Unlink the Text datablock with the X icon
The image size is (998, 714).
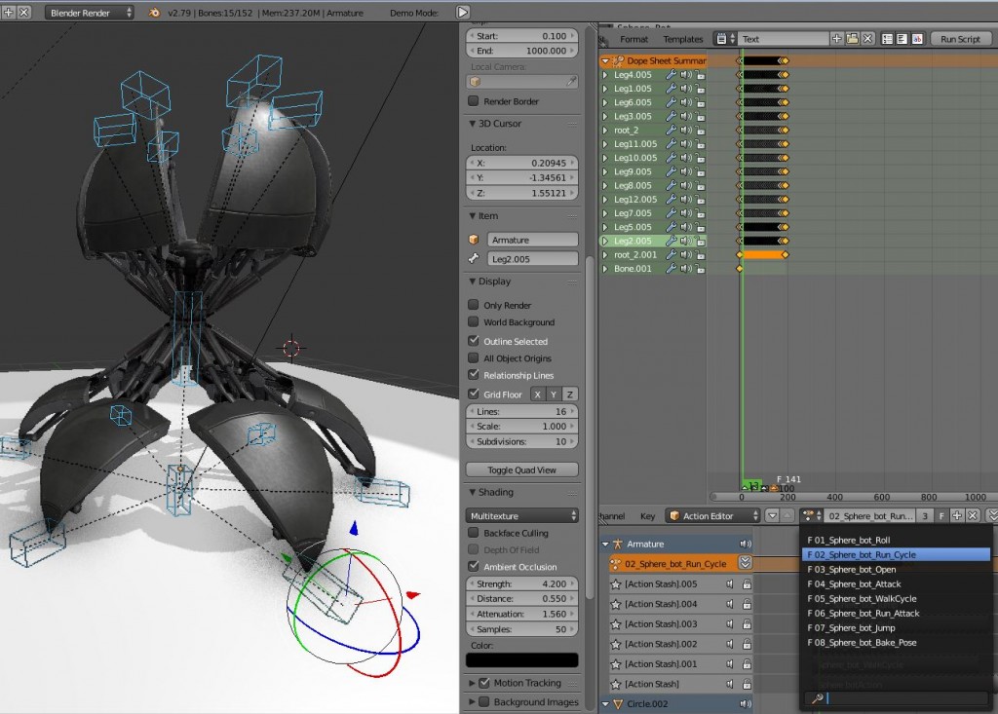pos(867,38)
